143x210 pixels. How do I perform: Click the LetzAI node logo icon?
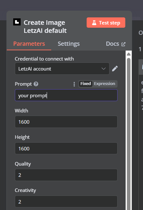pos(17,22)
